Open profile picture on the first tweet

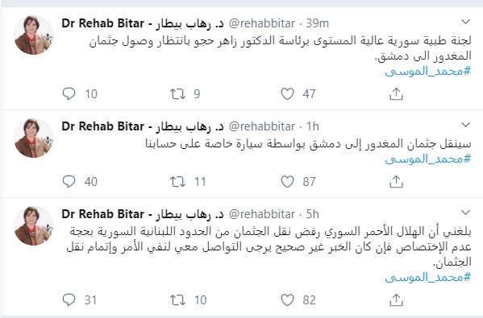(34, 35)
